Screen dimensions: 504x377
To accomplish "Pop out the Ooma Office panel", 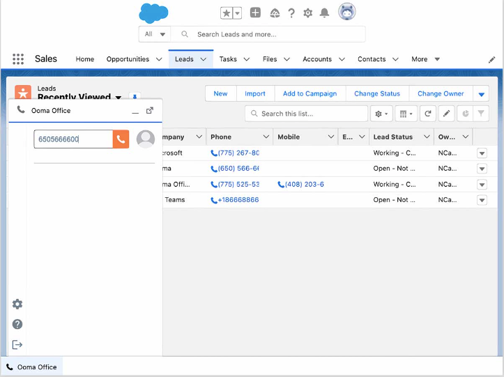I will tap(150, 111).
